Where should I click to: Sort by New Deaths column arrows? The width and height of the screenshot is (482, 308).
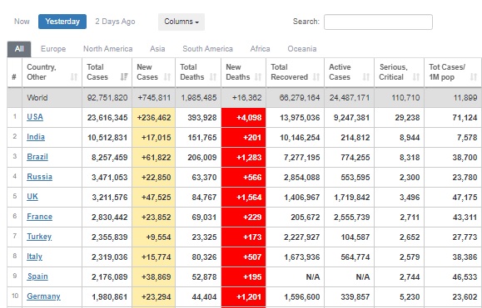258,76
